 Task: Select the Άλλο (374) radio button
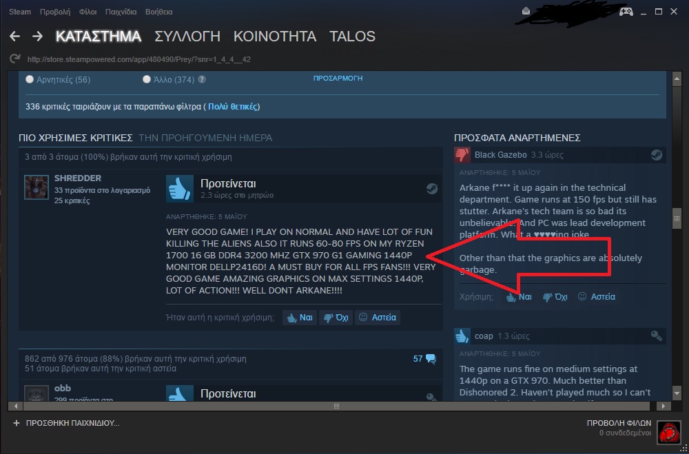147,79
